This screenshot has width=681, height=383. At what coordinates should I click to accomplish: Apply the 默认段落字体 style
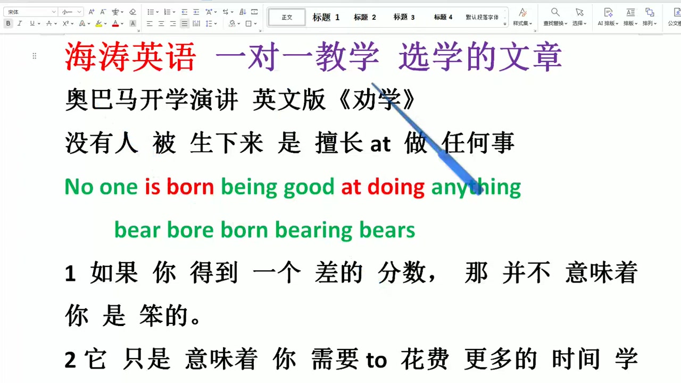click(482, 17)
